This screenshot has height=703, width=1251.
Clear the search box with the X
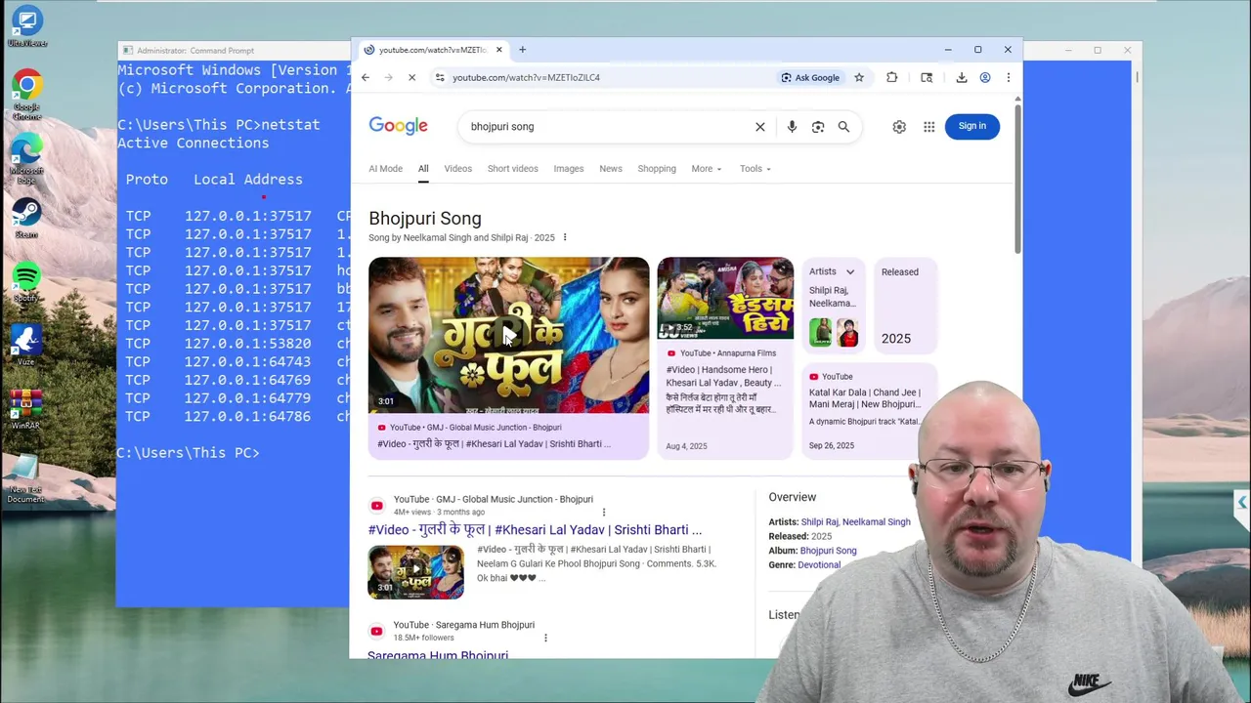click(759, 126)
